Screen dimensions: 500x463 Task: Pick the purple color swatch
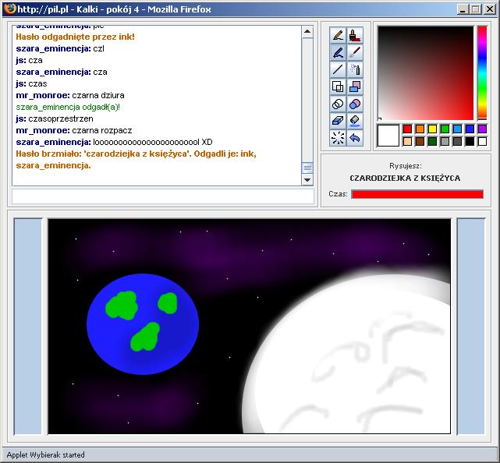click(483, 129)
